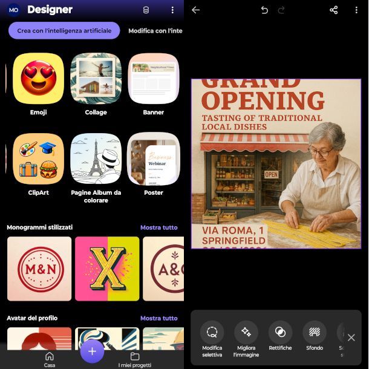
Task: Switch to Modifica con l'inte tab
Action: click(x=155, y=31)
